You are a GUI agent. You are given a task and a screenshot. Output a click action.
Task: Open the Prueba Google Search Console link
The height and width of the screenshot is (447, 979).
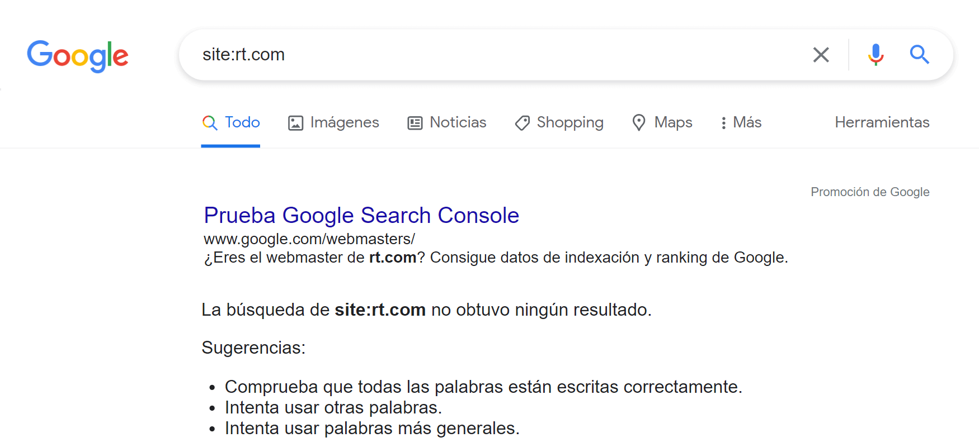pyautogui.click(x=361, y=215)
